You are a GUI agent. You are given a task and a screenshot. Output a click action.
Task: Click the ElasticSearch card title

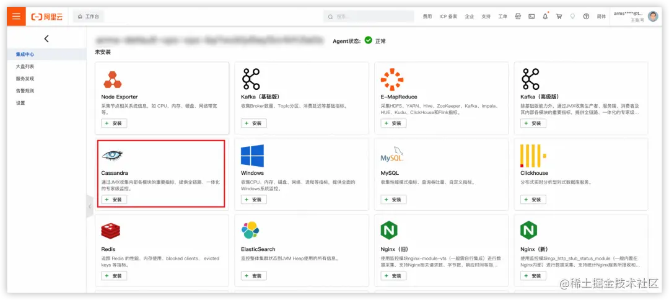258,249
